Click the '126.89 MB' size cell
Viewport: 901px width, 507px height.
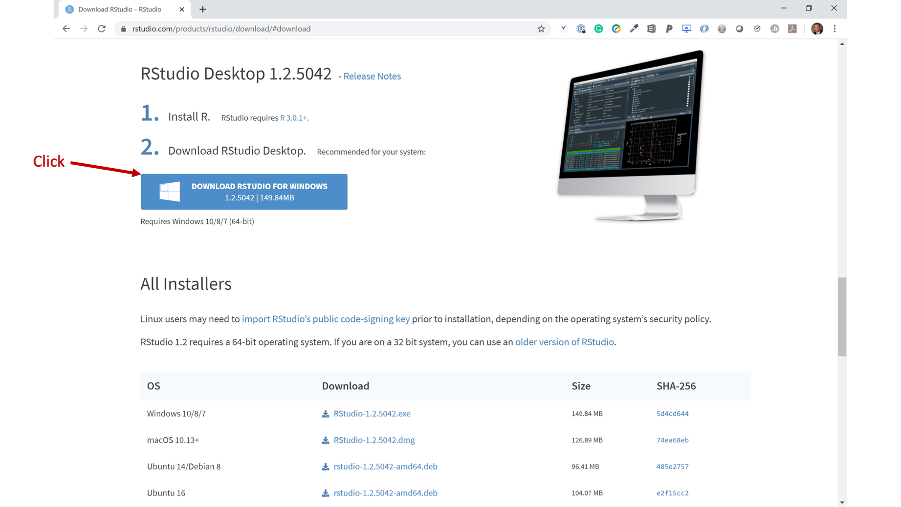tap(587, 440)
